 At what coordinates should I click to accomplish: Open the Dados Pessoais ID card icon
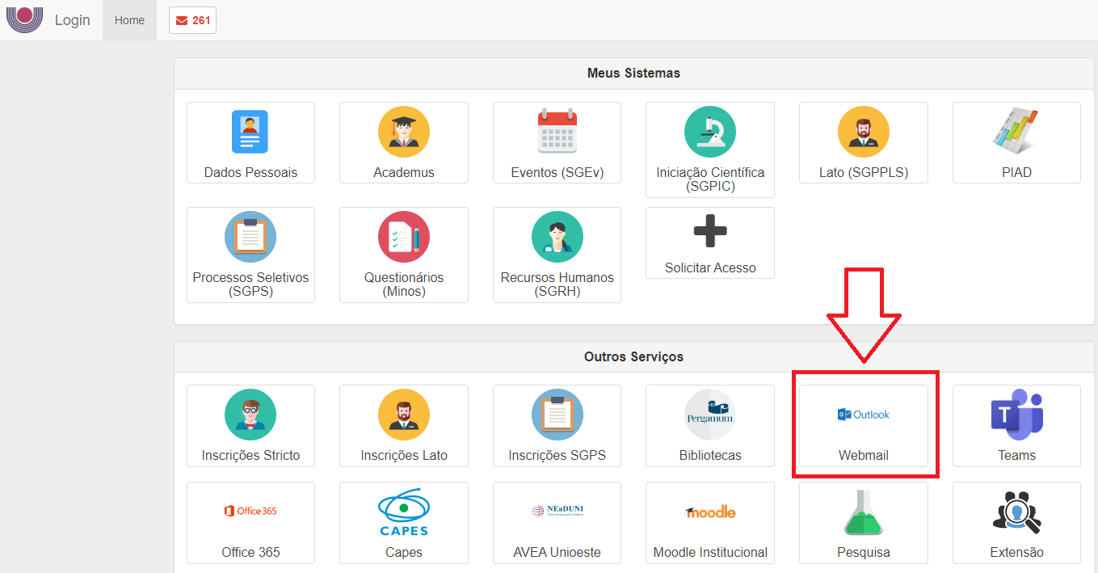click(x=250, y=132)
